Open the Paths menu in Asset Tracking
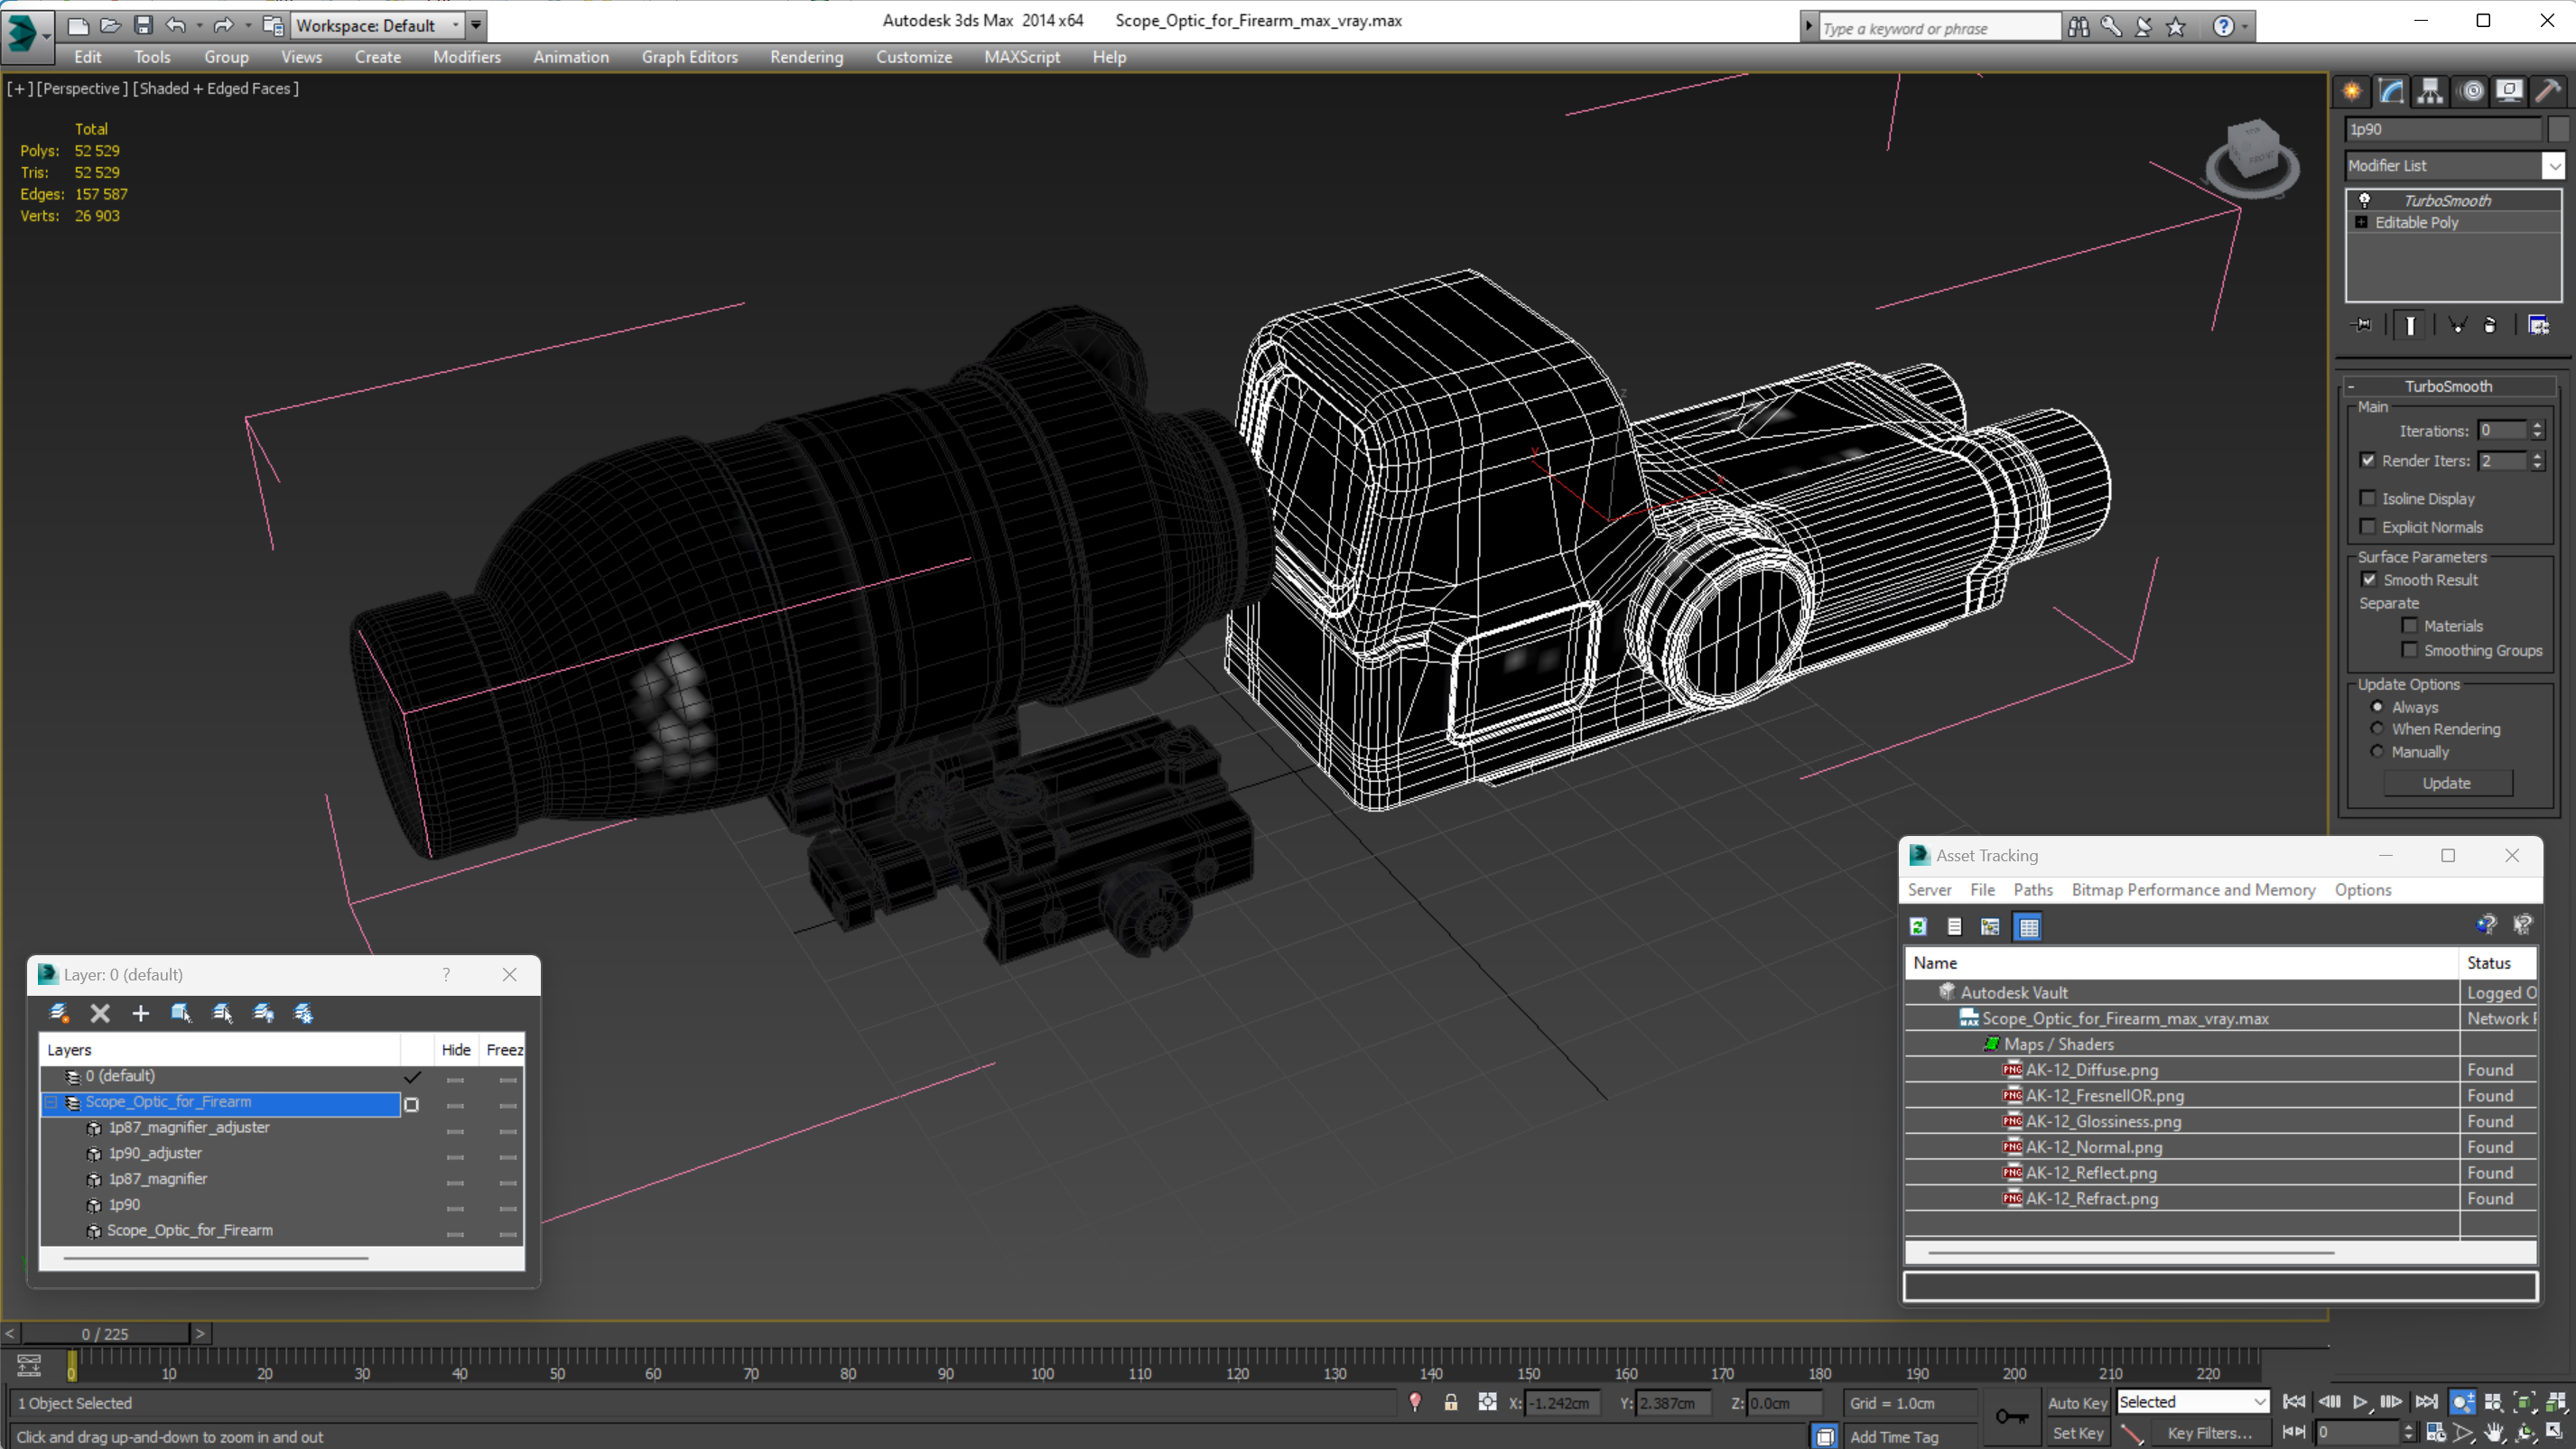 [2032, 890]
